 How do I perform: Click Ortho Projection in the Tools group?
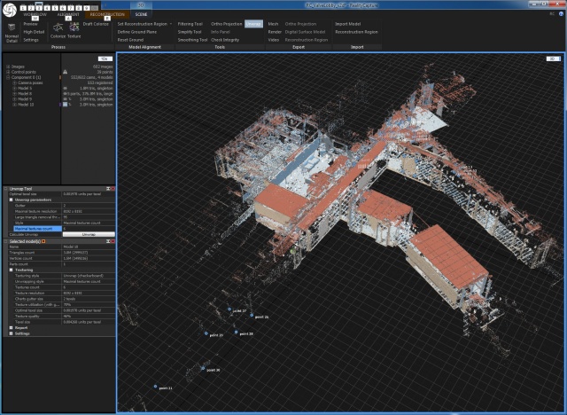tap(227, 24)
